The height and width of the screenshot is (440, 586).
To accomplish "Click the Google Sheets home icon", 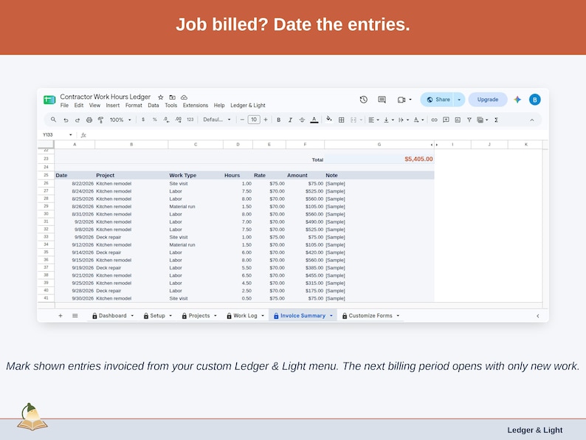I will (x=49, y=100).
